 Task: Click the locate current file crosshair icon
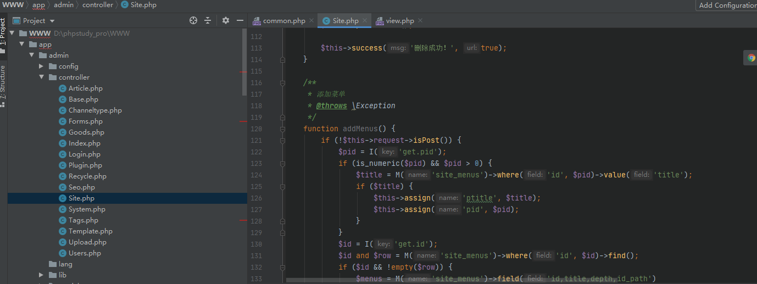coord(193,20)
